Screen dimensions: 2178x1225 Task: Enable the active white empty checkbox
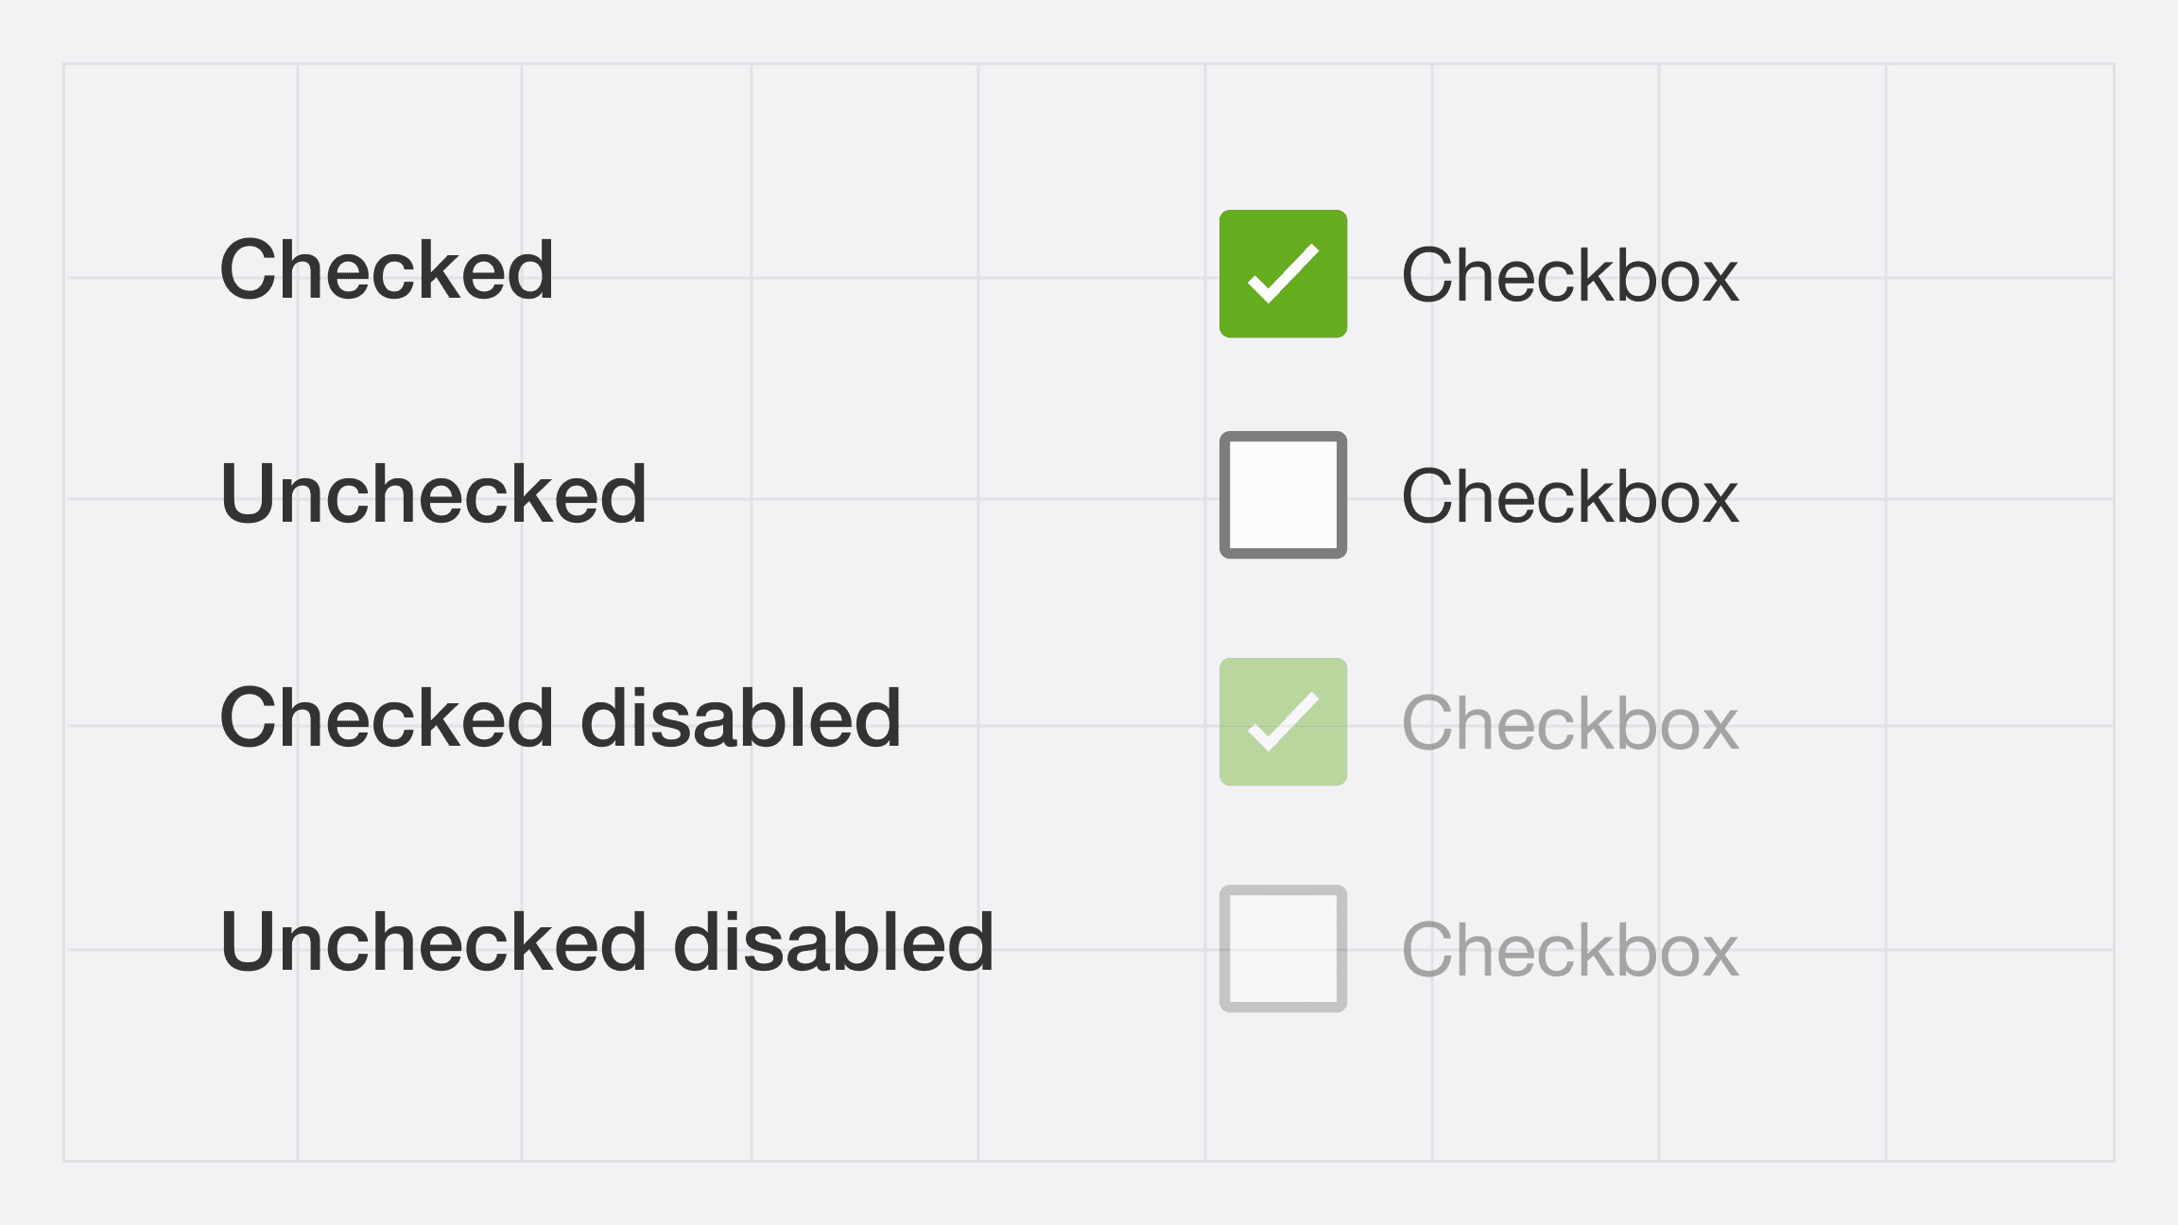coord(1283,494)
